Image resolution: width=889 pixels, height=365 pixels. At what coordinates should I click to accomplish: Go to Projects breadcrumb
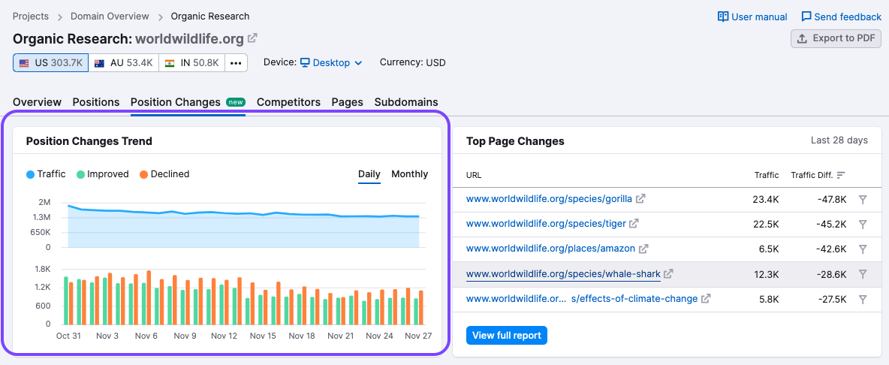point(31,17)
